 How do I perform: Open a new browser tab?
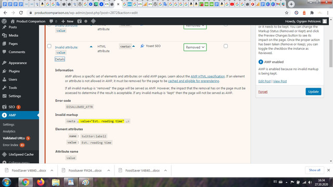point(291,4)
